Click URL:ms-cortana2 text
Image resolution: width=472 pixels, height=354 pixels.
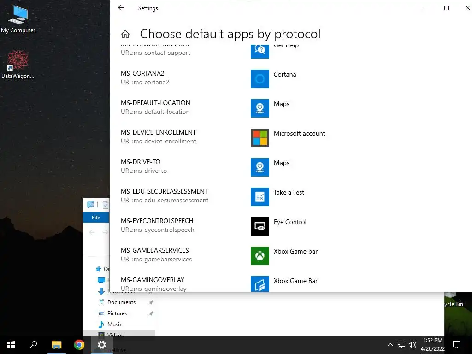pos(145,82)
